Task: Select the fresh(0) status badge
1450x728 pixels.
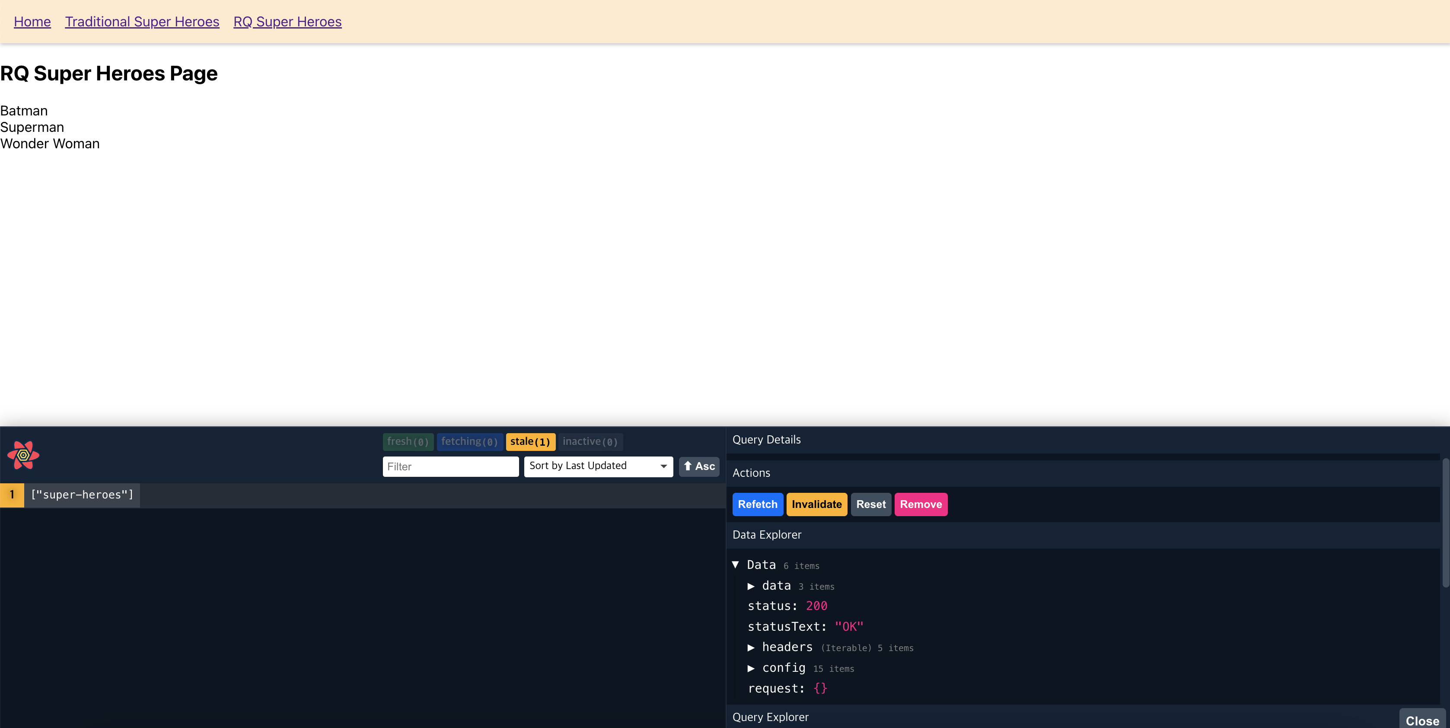Action: pyautogui.click(x=408, y=442)
